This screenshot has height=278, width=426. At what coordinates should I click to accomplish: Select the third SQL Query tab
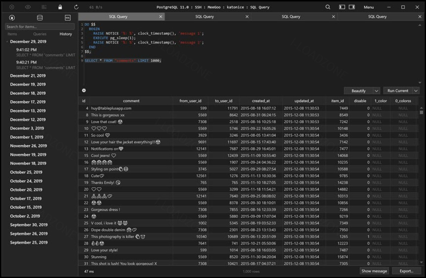click(291, 16)
